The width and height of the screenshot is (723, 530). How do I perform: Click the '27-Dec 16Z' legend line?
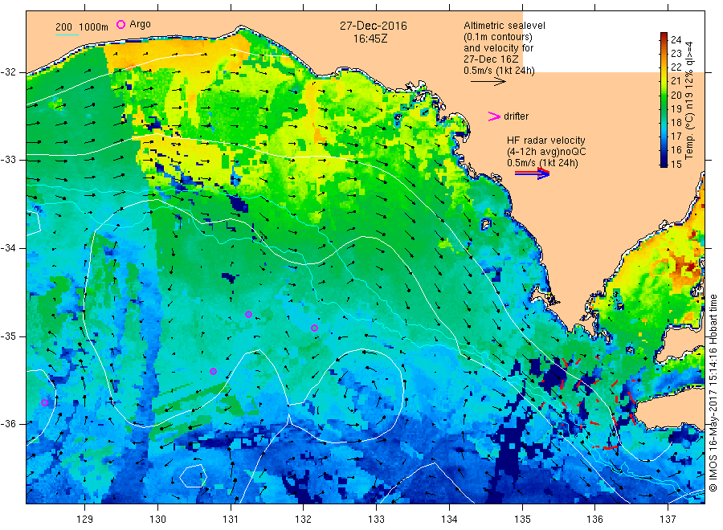click(x=491, y=59)
